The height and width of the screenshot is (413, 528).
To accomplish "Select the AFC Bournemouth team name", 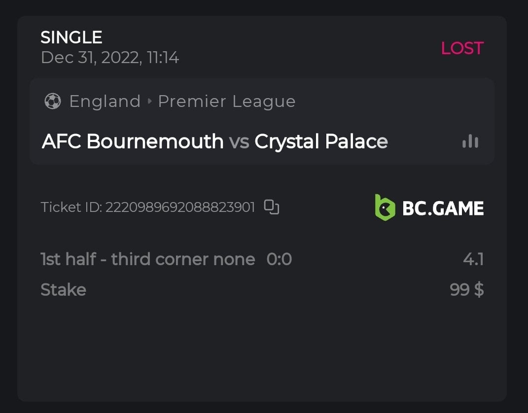I will (133, 141).
